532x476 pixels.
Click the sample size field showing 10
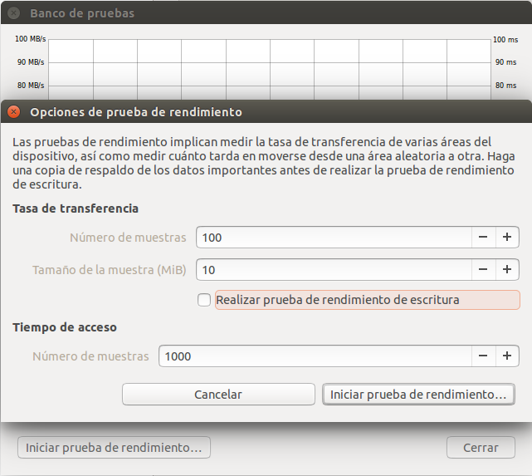332,270
